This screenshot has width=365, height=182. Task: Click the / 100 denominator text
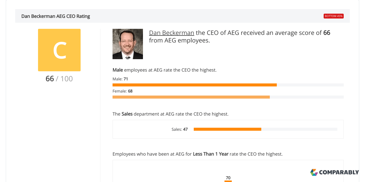pos(64,79)
